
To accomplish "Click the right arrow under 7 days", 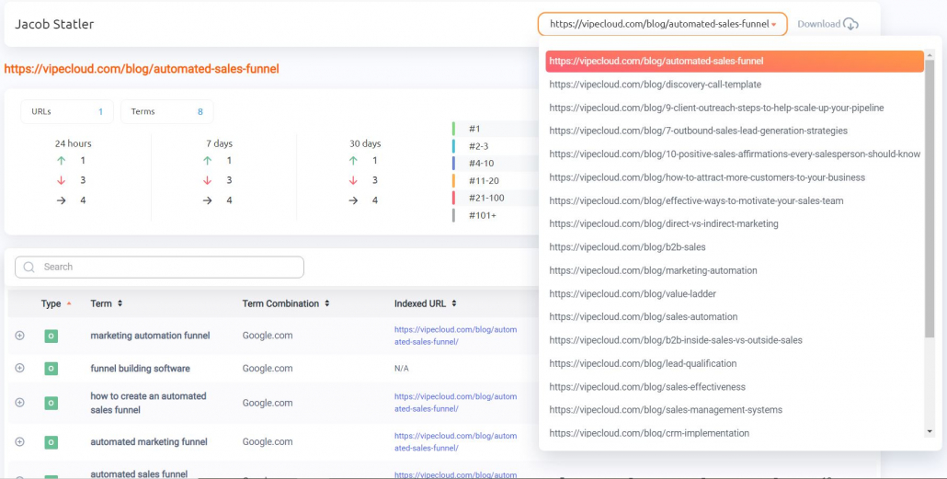I will [207, 200].
